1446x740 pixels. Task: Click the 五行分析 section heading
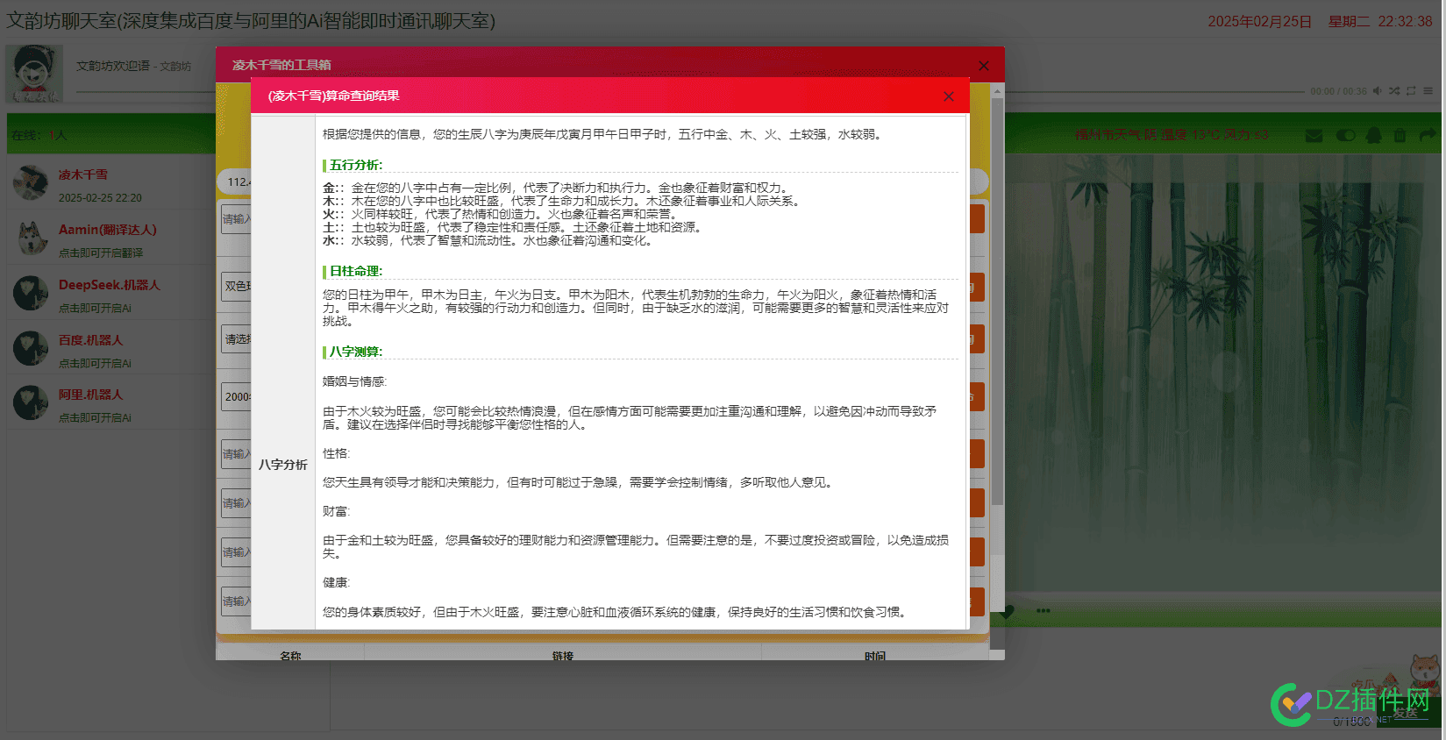[x=356, y=165]
